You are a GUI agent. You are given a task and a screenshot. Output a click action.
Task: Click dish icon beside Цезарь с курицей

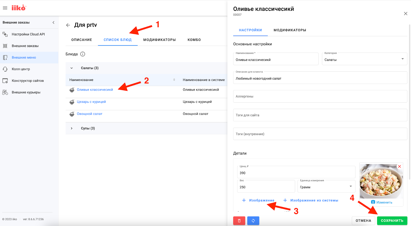[x=72, y=102]
